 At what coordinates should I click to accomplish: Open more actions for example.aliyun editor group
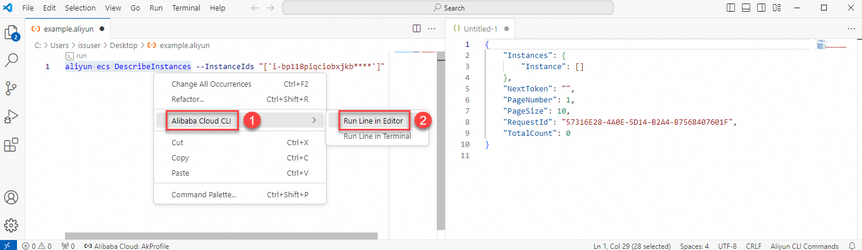[432, 28]
